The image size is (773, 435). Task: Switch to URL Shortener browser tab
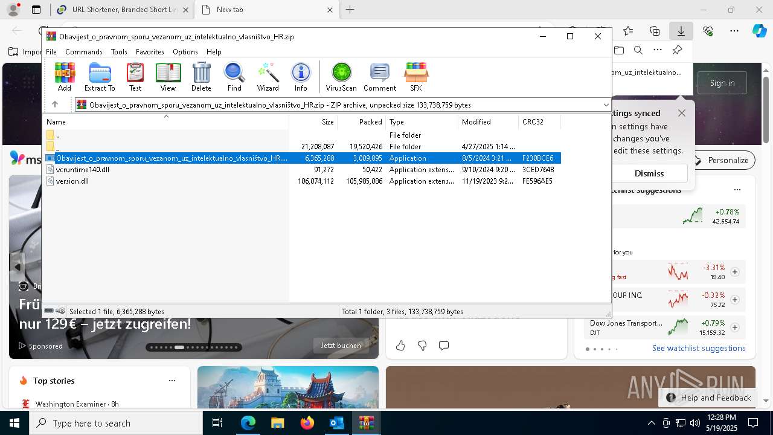122,10
